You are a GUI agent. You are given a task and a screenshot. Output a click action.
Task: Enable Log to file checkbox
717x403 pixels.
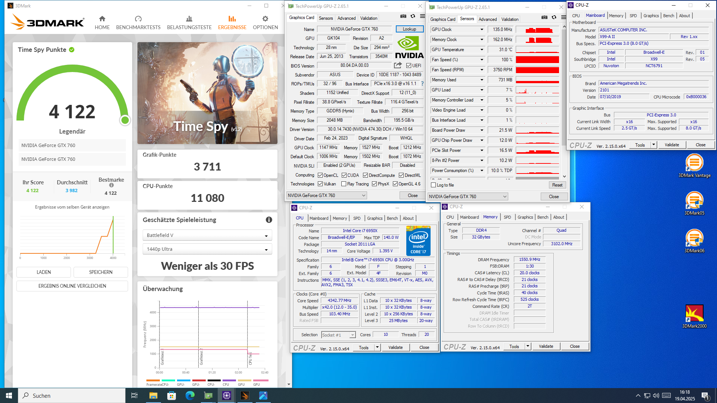pos(434,185)
